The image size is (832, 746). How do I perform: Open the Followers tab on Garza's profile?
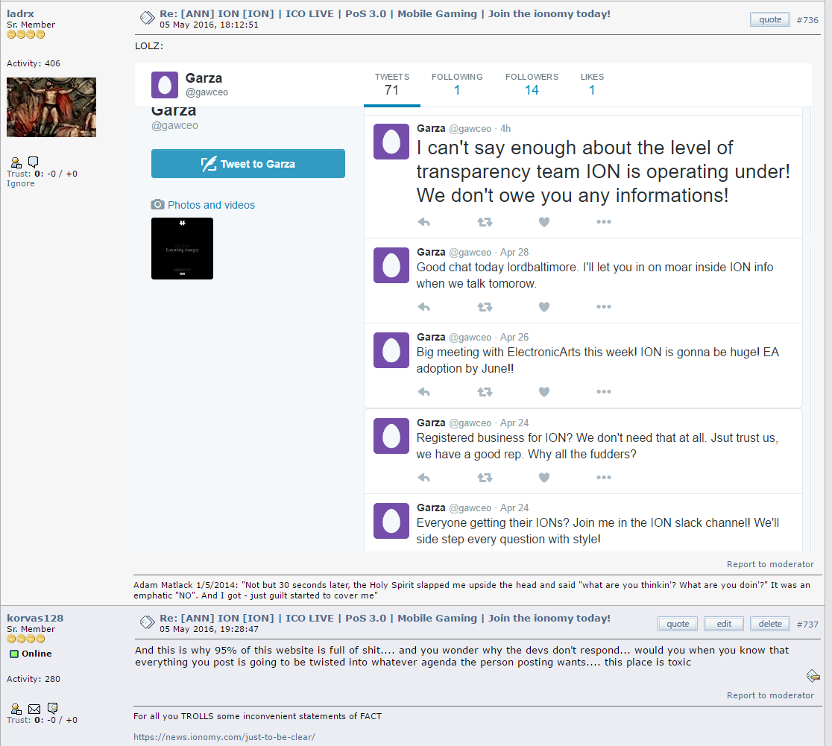[532, 84]
